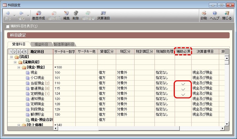
Task: Click the 補助必須 column header
Action: coord(183,52)
